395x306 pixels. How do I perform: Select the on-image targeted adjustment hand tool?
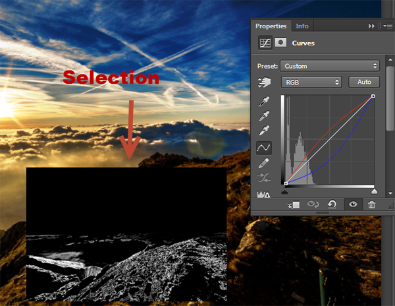264,82
